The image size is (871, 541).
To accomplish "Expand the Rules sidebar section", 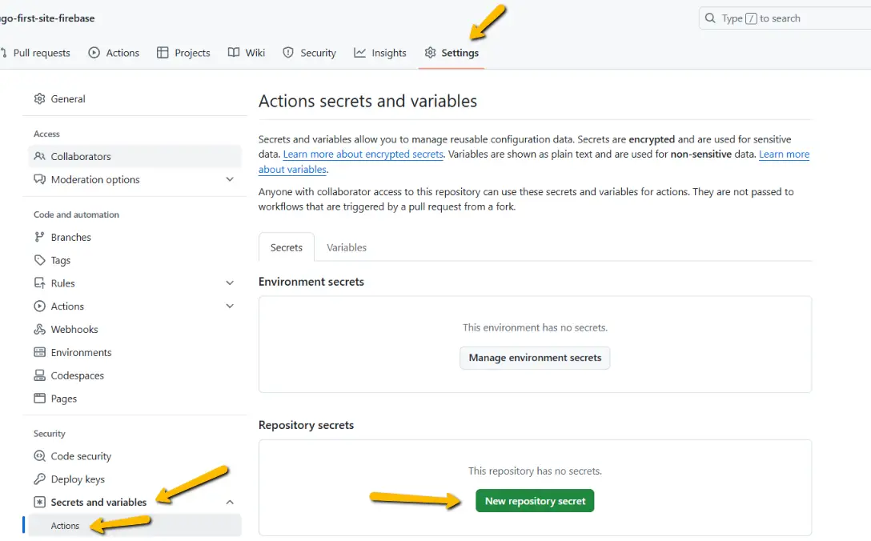I will click(230, 283).
